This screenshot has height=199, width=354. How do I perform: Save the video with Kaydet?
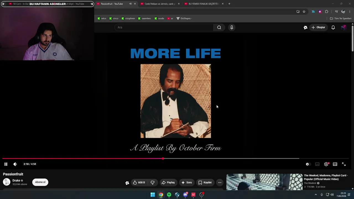pos(205,182)
